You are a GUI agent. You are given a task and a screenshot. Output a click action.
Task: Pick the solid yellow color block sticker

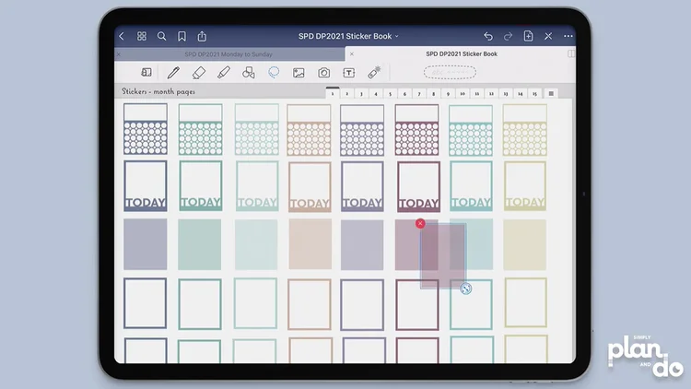click(525, 245)
